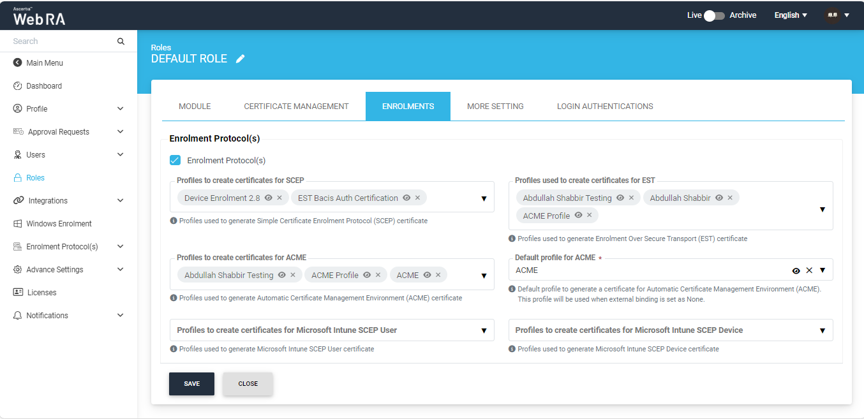Open the Login Authentications tab

[x=604, y=107]
